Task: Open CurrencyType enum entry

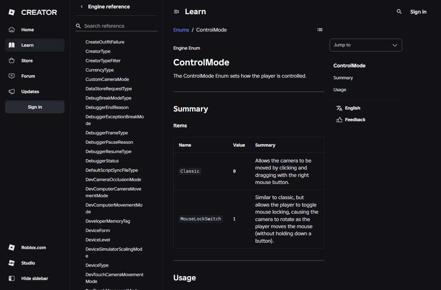Action: pos(100,70)
